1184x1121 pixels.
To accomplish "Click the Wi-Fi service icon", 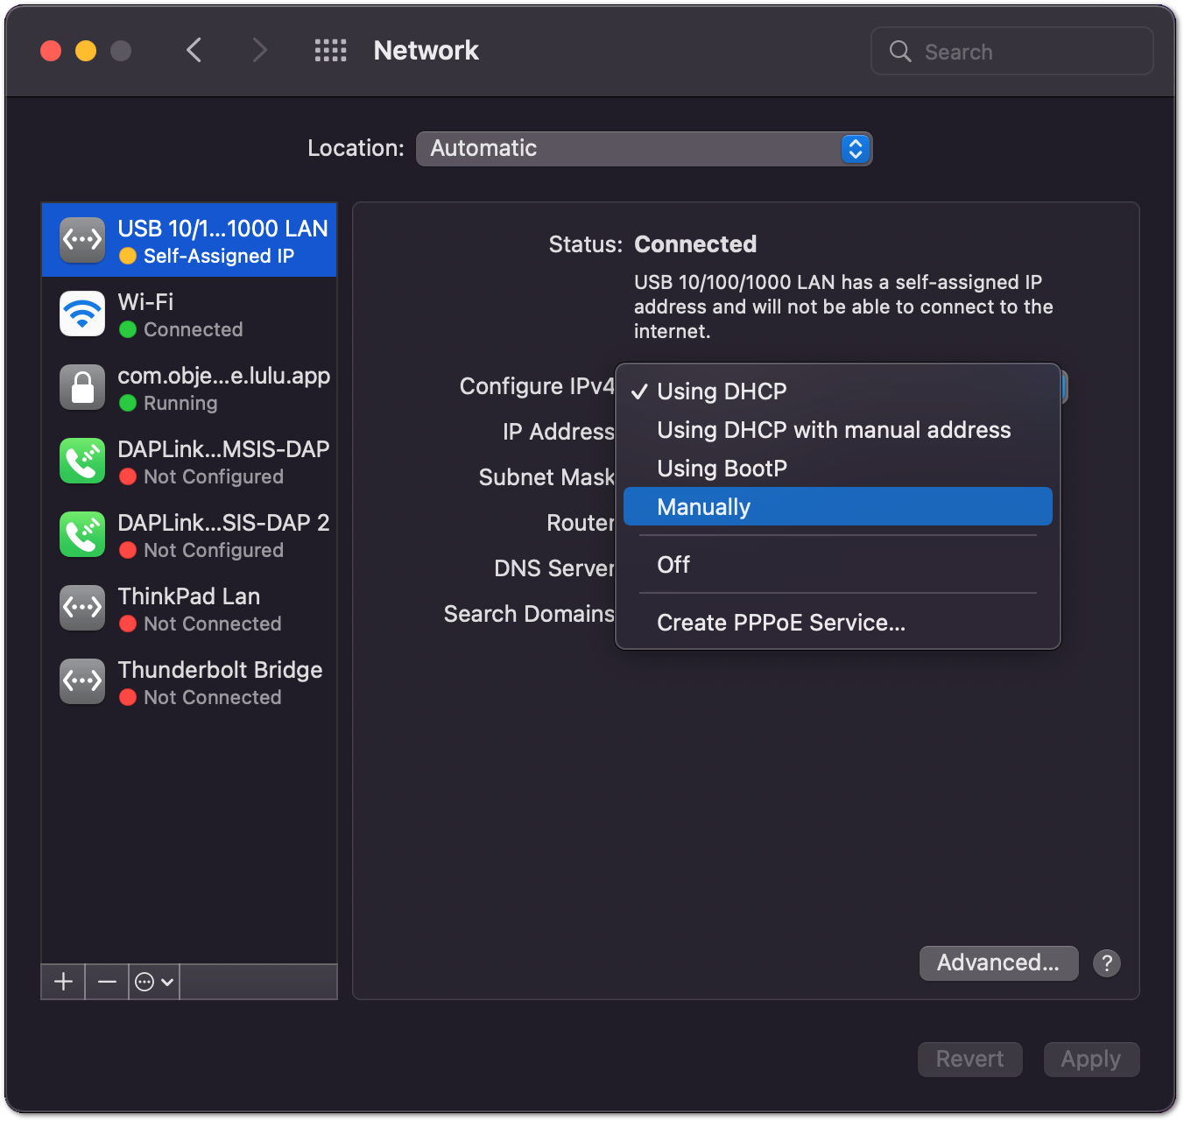I will tap(82, 314).
